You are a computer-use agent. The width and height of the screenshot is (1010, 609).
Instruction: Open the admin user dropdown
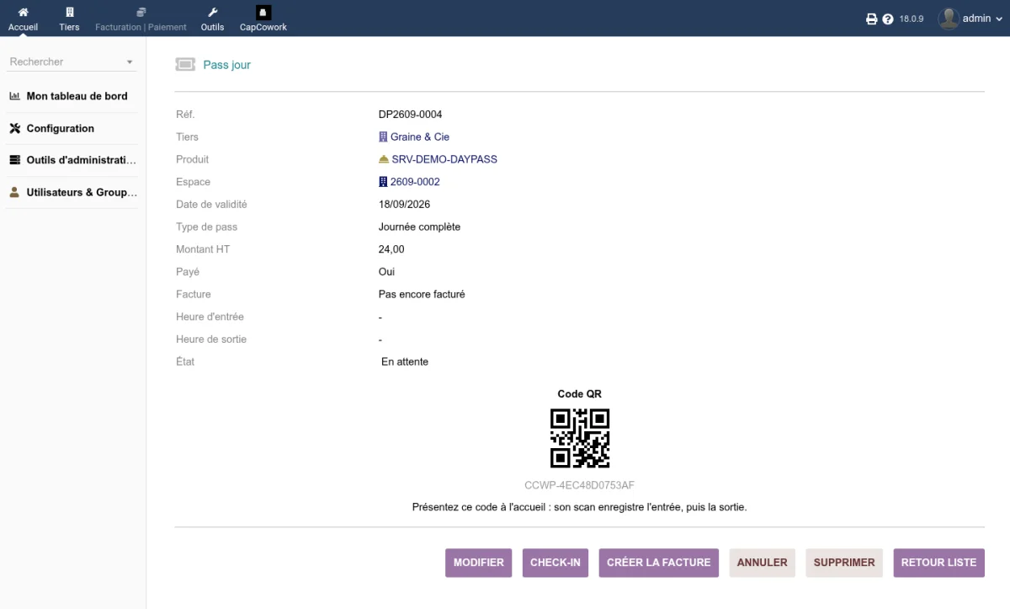tap(971, 19)
